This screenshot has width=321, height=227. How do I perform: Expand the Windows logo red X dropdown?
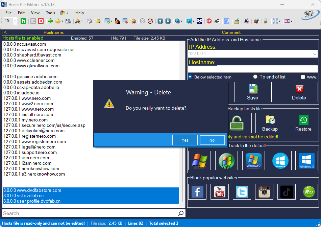(193, 21)
